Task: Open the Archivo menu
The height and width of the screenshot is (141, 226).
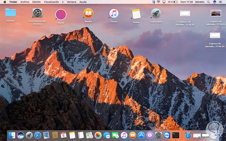Action: (25, 2)
